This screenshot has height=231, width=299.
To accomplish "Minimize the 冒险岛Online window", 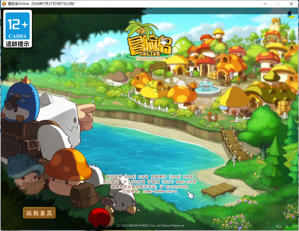I will (x=265, y=4).
